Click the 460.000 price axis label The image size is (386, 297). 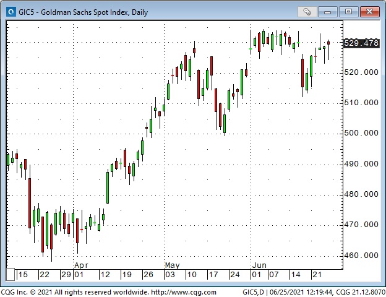tap(361, 256)
